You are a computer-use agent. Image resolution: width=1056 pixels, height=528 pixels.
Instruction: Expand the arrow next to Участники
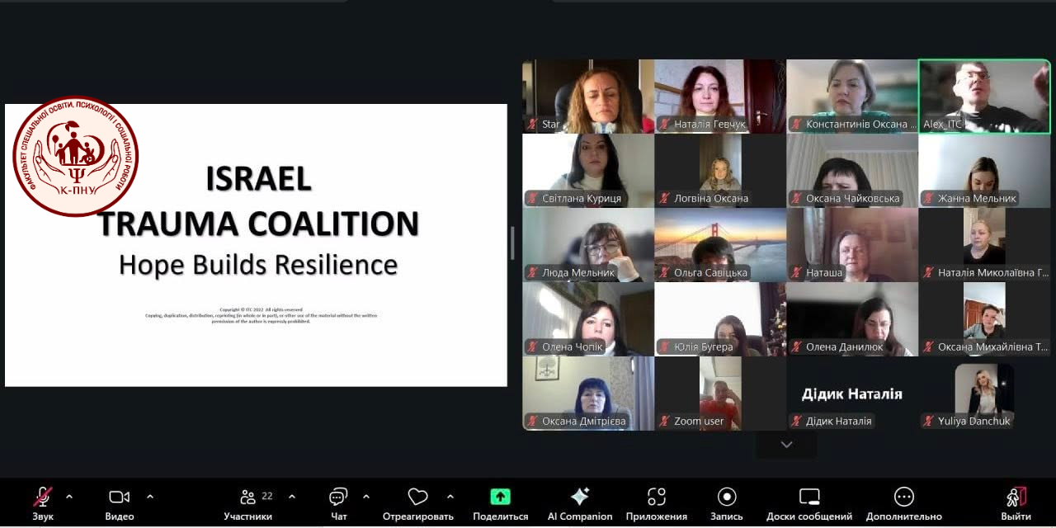pyautogui.click(x=292, y=497)
